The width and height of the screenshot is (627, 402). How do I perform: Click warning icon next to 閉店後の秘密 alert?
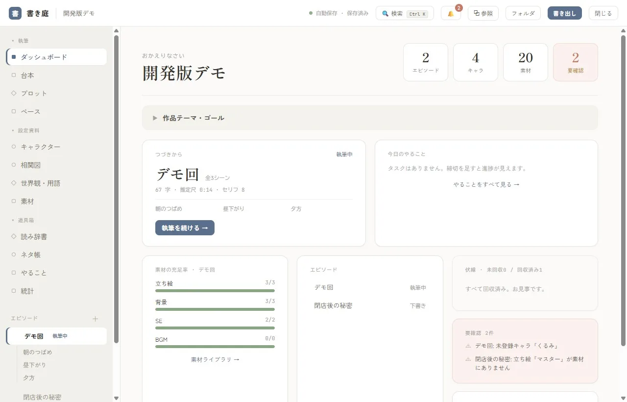468,359
